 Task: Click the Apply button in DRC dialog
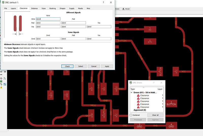pos(107,66)
